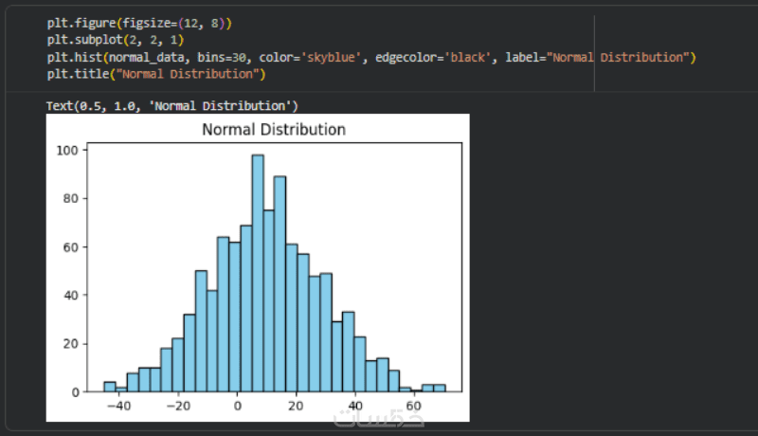The width and height of the screenshot is (758, 436).
Task: Click the x-axis tick label −40
Action: pyautogui.click(x=117, y=406)
